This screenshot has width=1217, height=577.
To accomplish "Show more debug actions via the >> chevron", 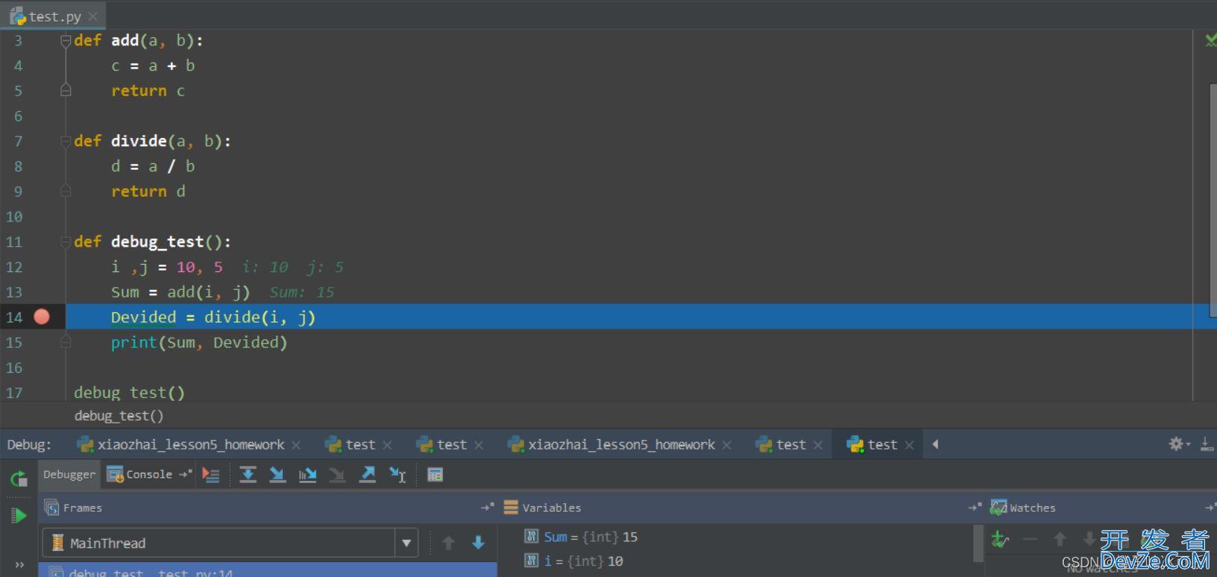I will click(19, 565).
